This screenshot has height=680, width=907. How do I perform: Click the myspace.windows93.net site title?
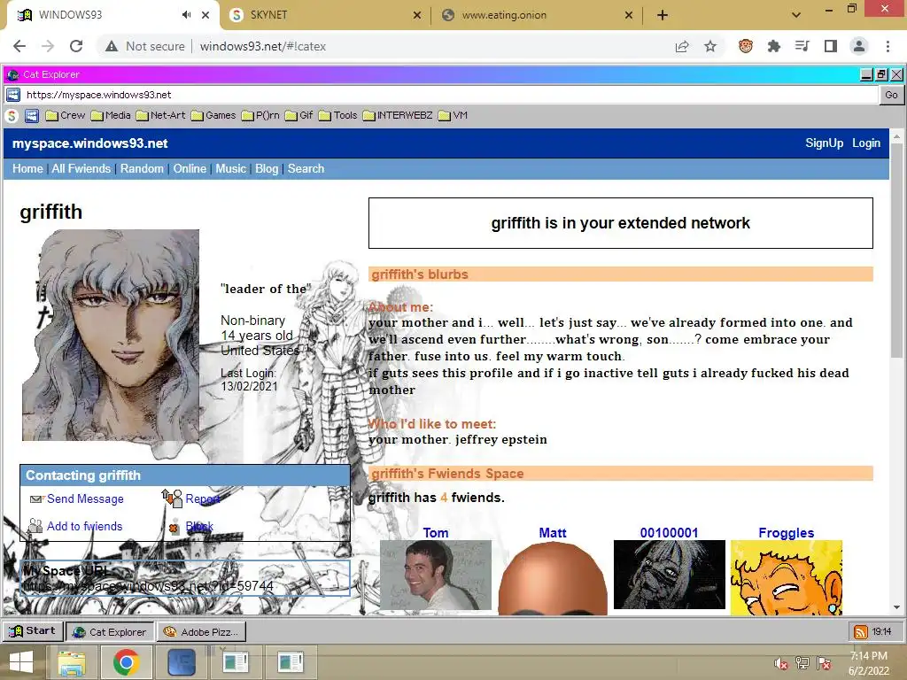pos(90,143)
